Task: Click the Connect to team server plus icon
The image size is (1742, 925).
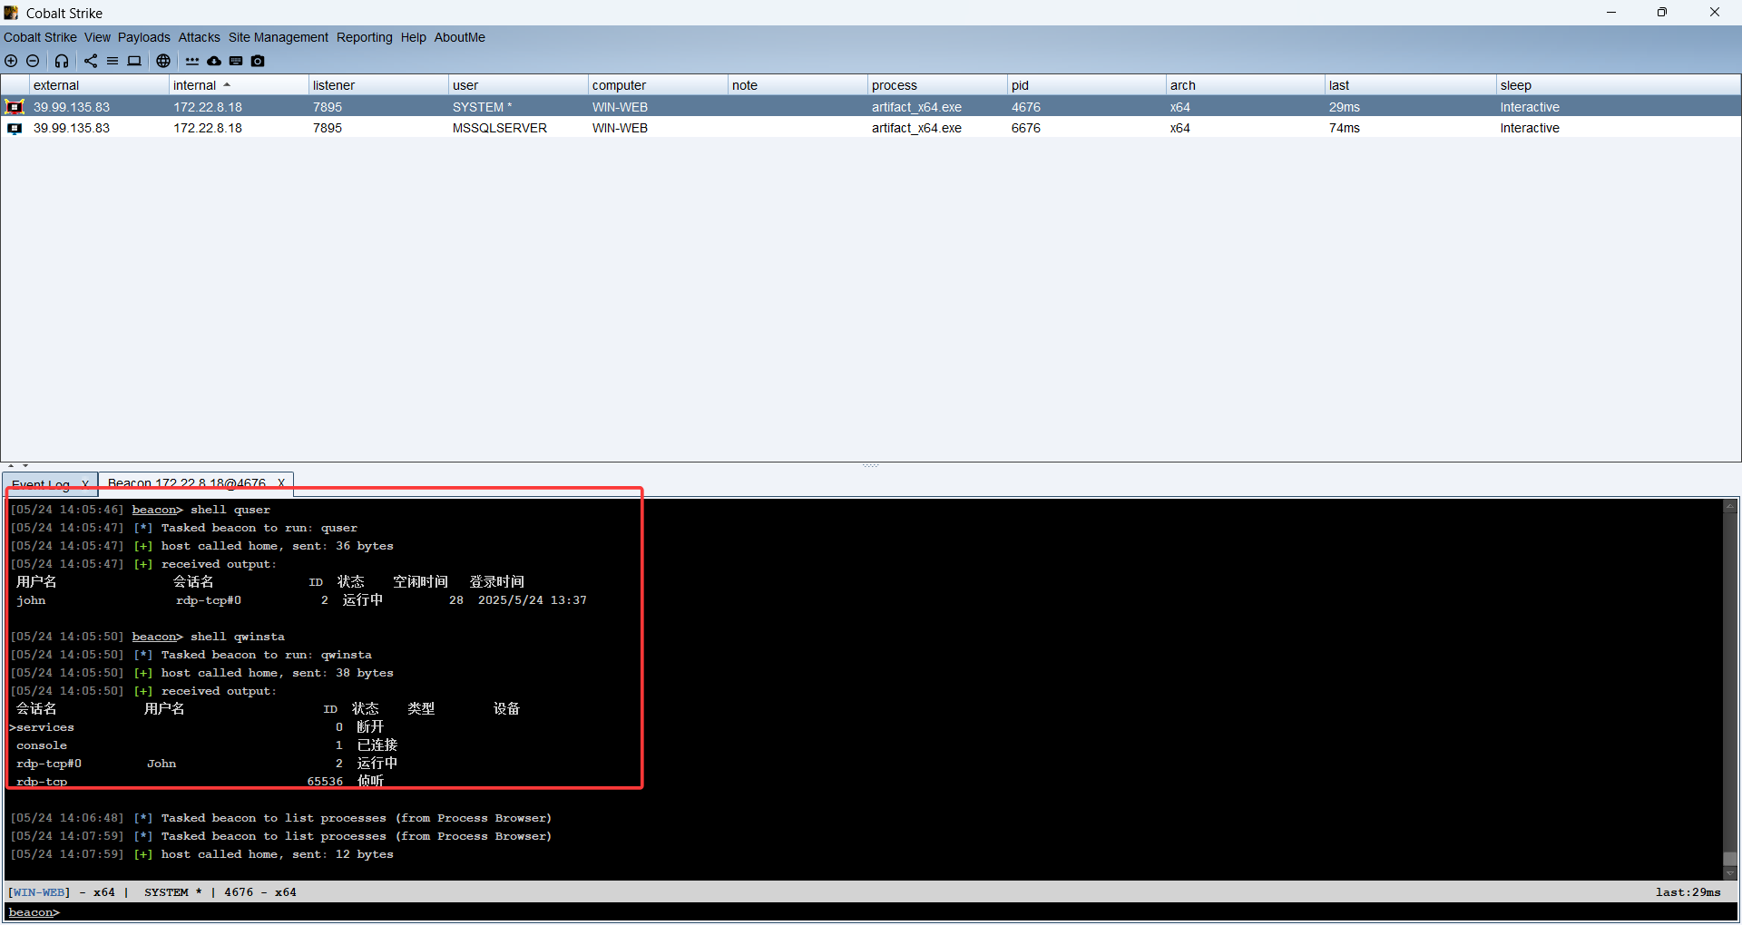Action: click(x=11, y=61)
